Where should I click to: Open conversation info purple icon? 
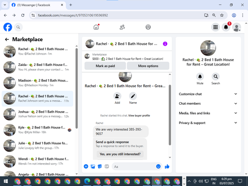click(x=165, y=44)
